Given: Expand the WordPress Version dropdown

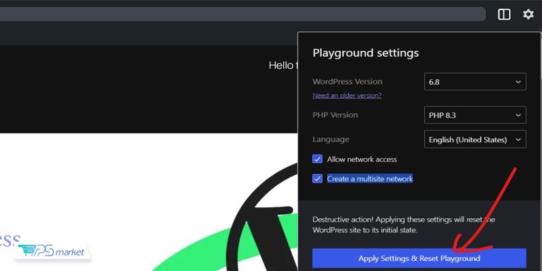Looking at the screenshot, I should pos(474,82).
